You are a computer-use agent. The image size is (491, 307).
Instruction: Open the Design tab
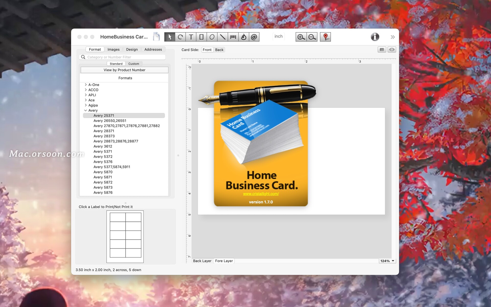pyautogui.click(x=132, y=49)
